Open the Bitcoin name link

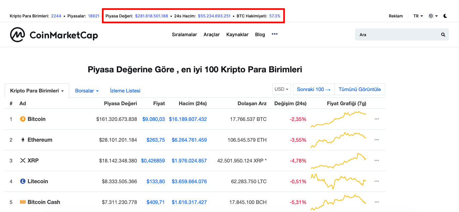pos(37,119)
